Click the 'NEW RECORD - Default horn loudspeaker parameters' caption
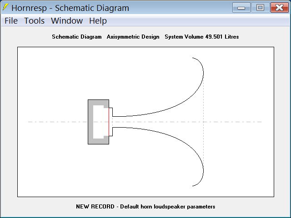291x218 pixels. pyautogui.click(x=145, y=207)
